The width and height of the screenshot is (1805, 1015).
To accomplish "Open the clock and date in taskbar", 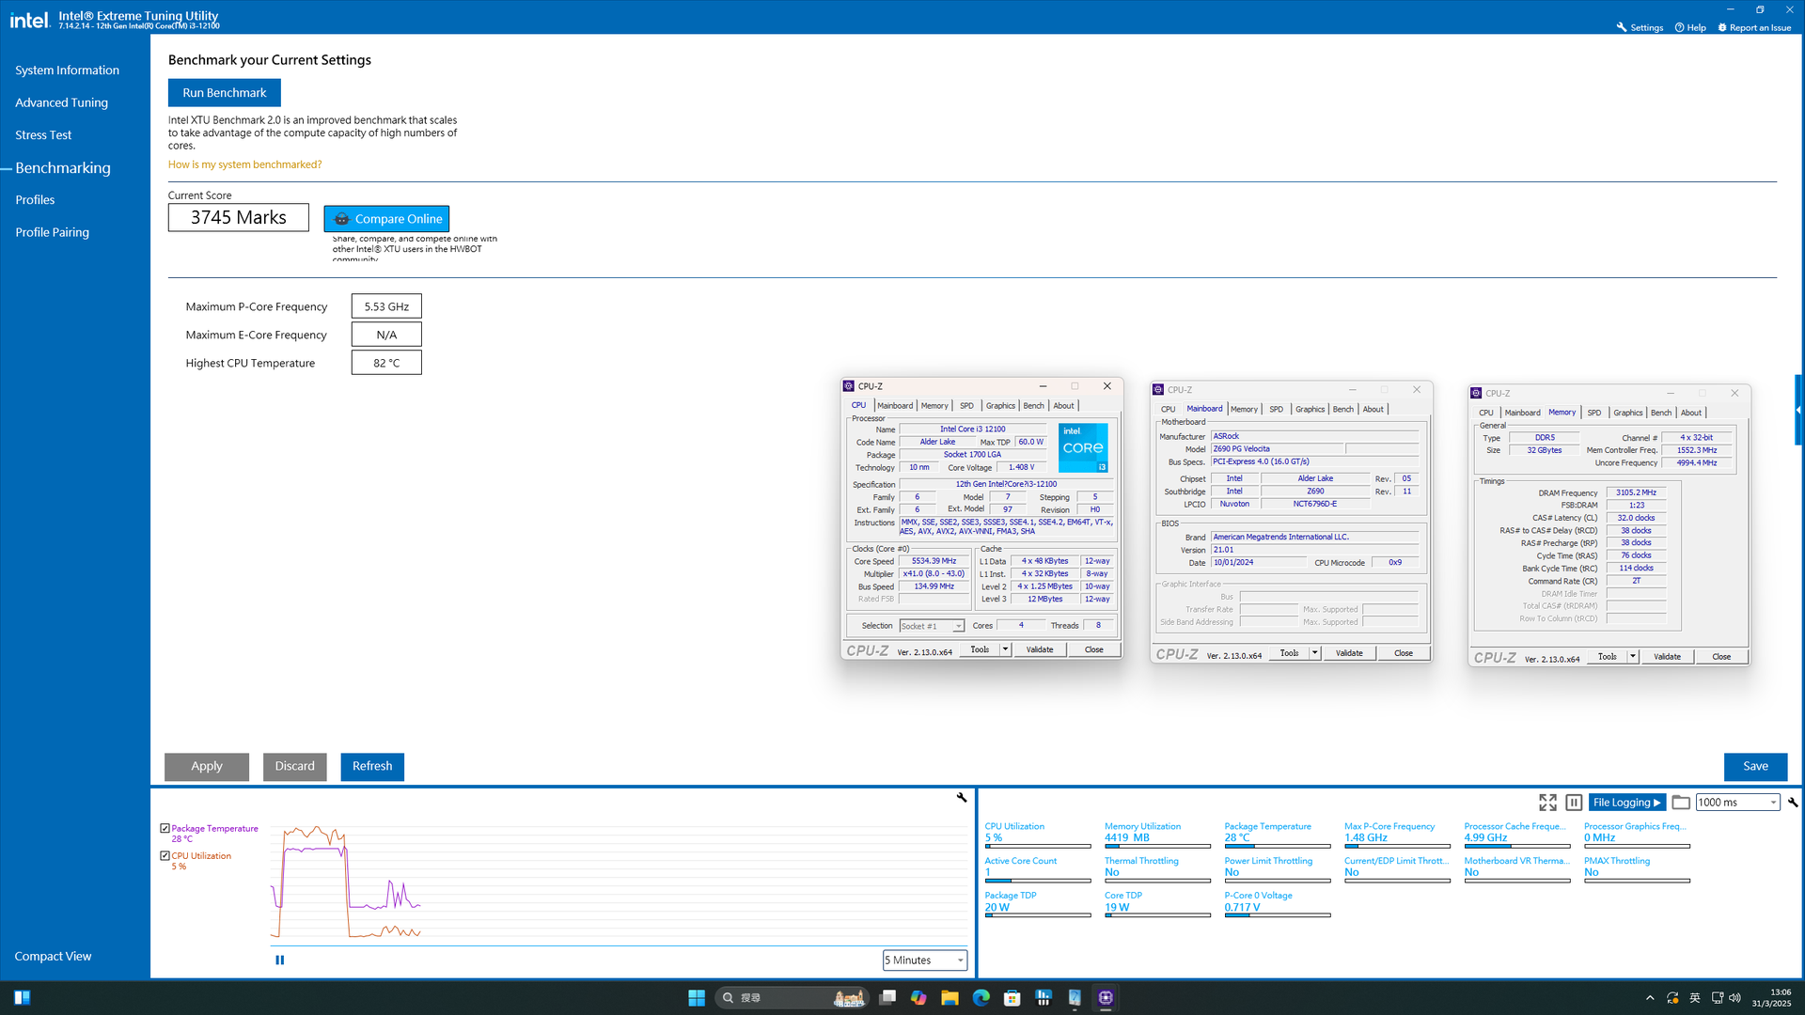I will pyautogui.click(x=1771, y=998).
